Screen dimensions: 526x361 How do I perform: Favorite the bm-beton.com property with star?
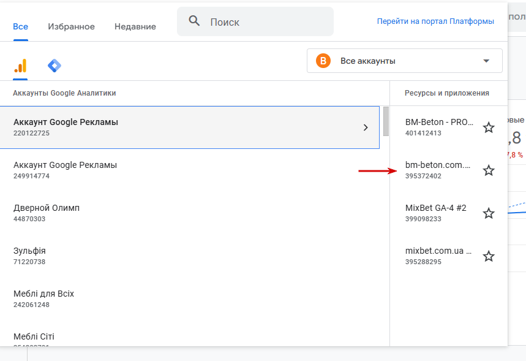(489, 170)
